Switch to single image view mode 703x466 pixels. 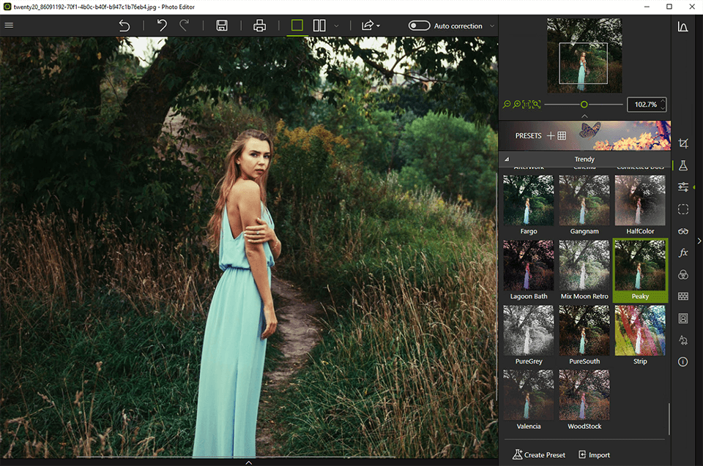(x=297, y=26)
